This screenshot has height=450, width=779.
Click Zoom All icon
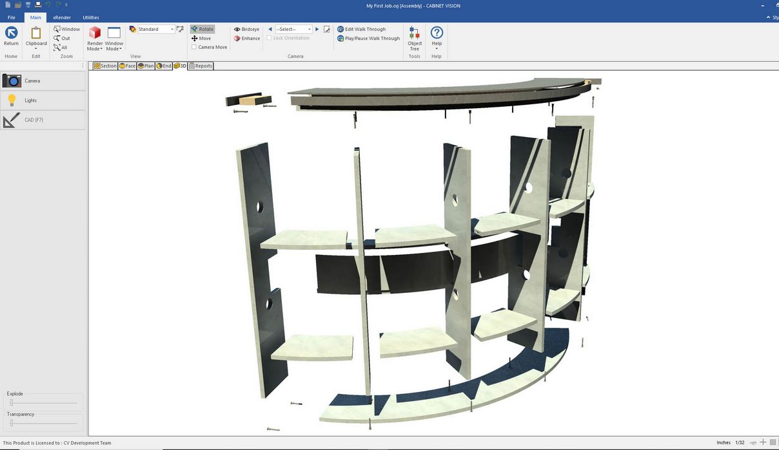pyautogui.click(x=61, y=48)
